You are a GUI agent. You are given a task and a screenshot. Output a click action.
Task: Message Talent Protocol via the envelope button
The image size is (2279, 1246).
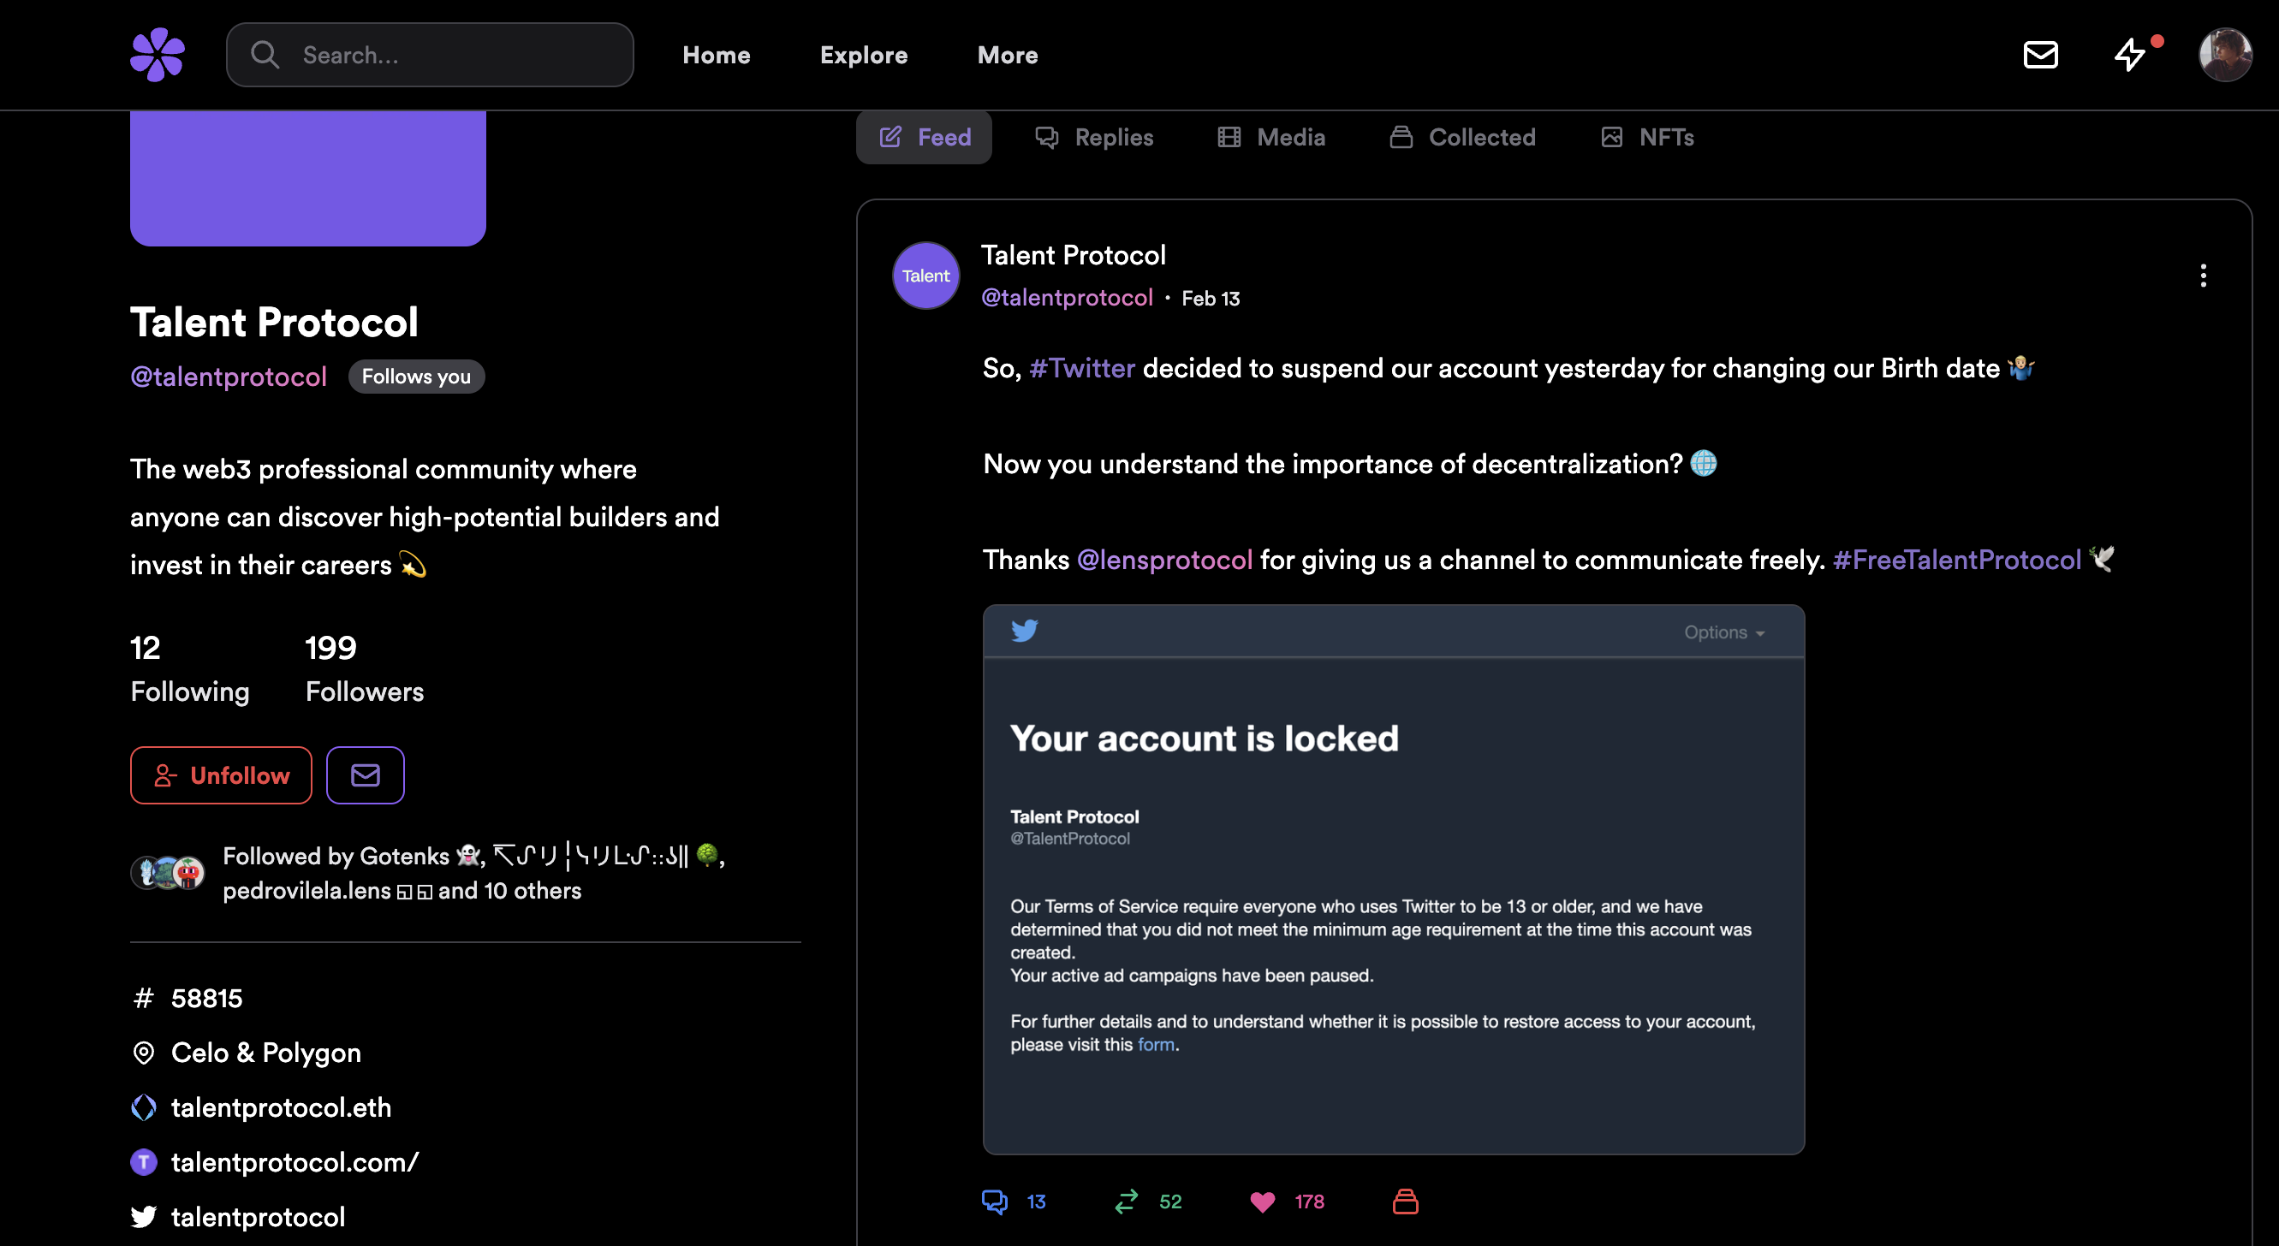point(366,775)
